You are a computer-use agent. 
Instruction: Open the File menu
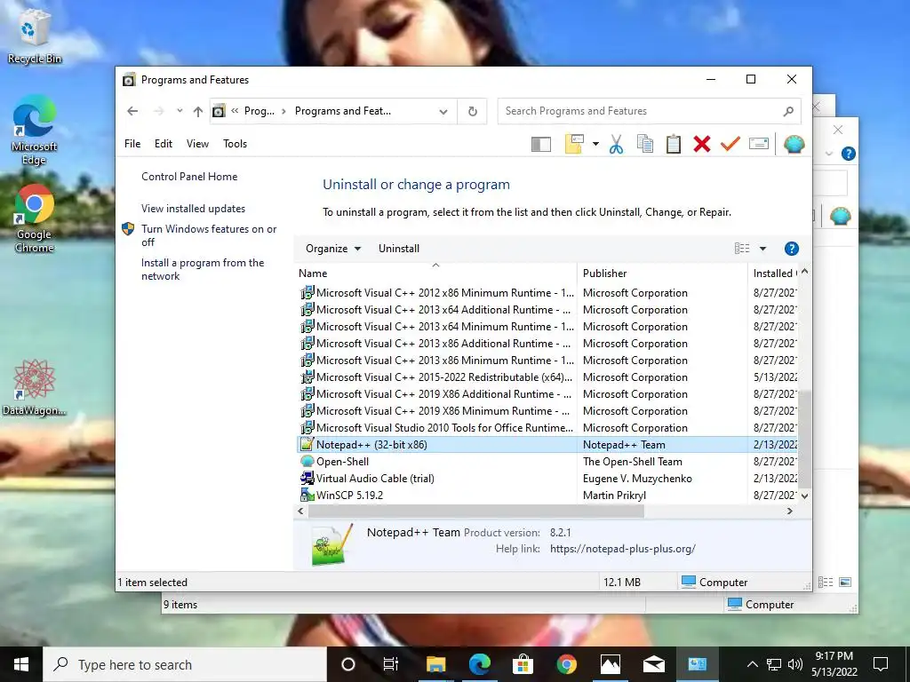click(132, 144)
